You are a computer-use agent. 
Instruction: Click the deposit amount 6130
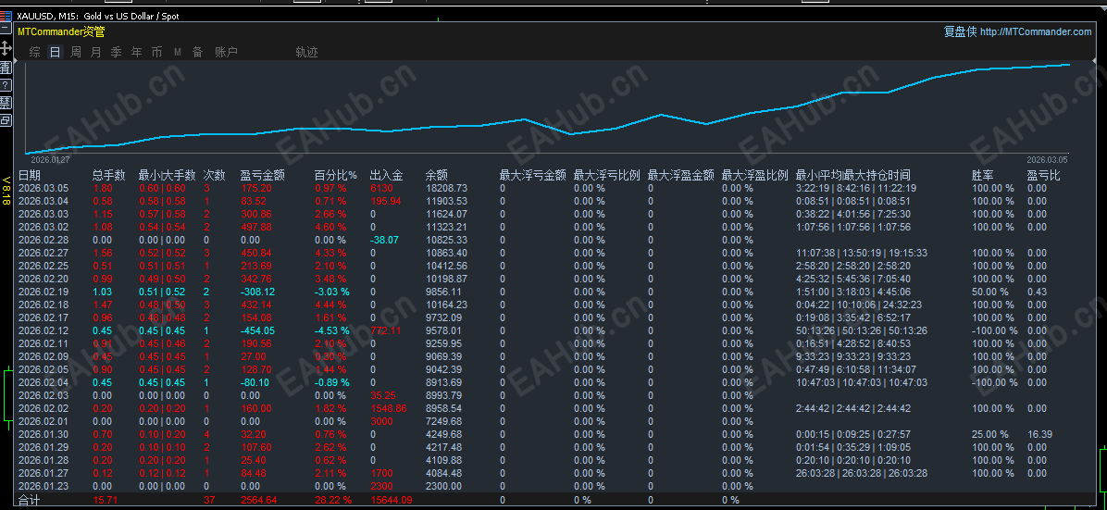(381, 188)
